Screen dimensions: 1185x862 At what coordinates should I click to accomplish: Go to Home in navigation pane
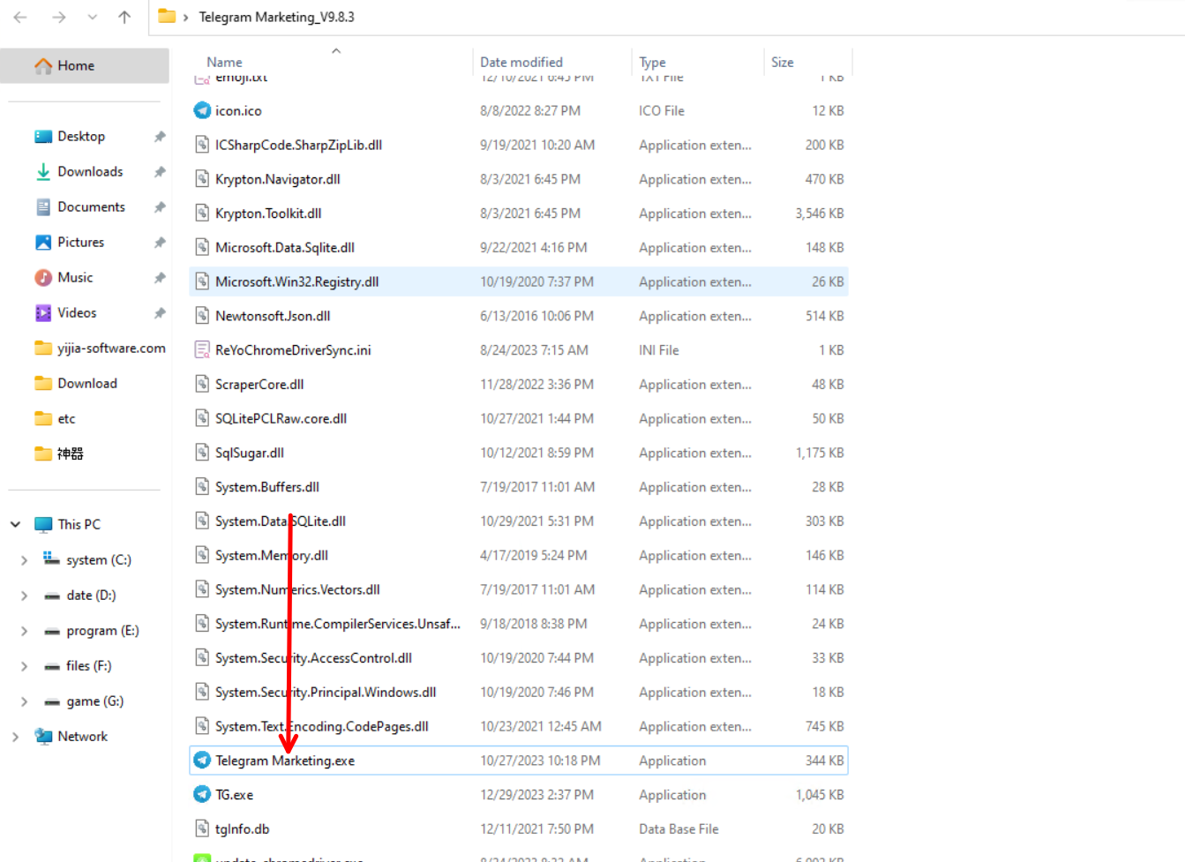point(76,66)
